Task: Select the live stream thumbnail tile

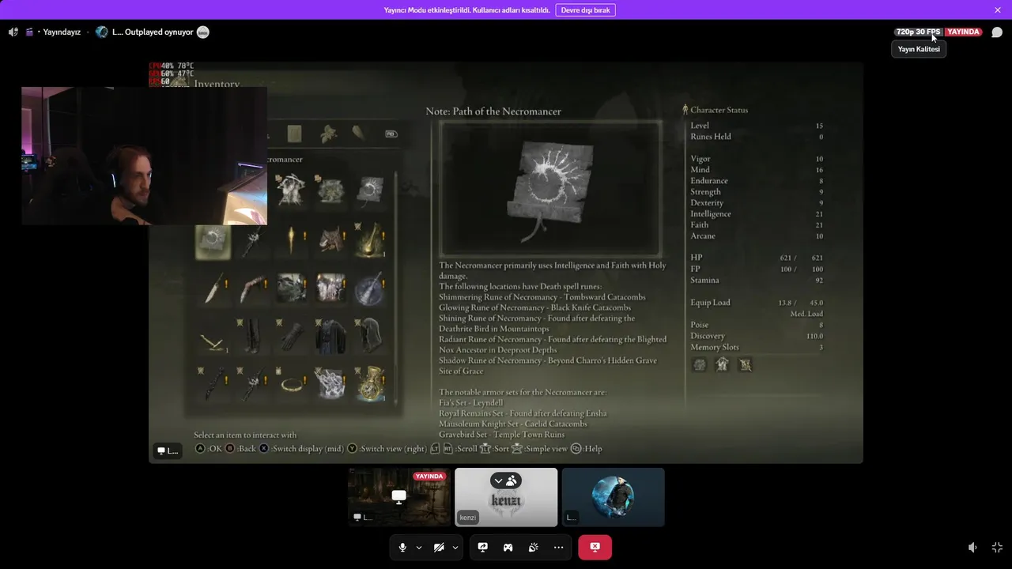Action: coord(399,497)
